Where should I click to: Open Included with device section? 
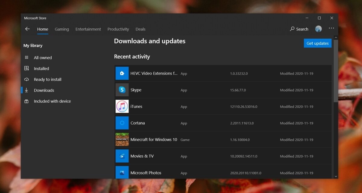52,101
